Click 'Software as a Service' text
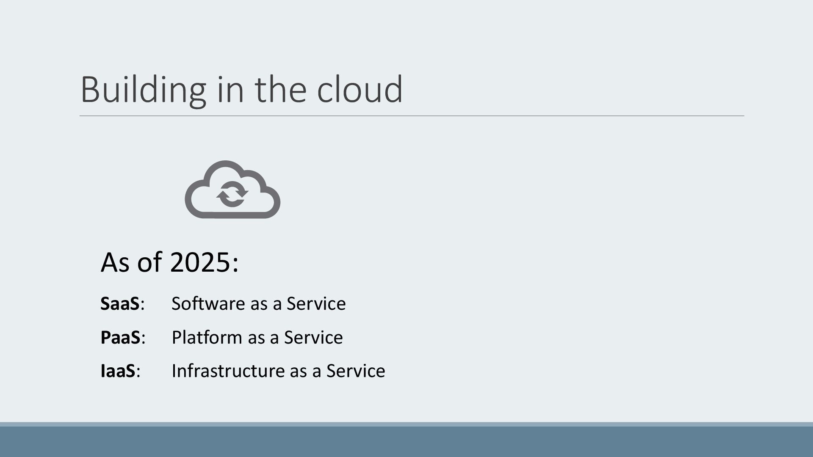This screenshot has width=813, height=457. coord(258,303)
